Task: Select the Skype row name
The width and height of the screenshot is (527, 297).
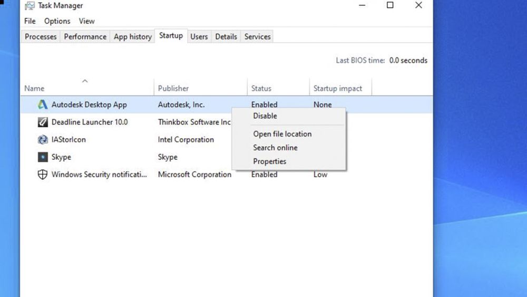Action: (x=61, y=157)
